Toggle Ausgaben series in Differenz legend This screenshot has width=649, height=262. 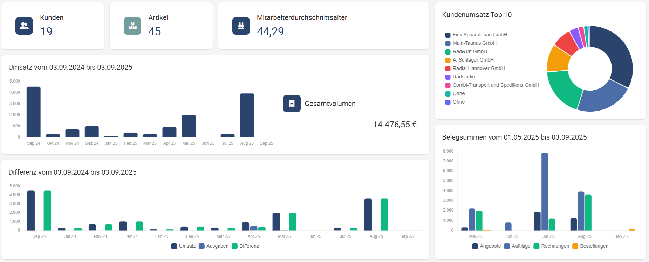[x=213, y=246]
